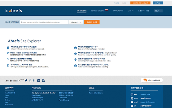
Task: Click the database icon beside Ahrefs index feature
Action: (8, 48)
